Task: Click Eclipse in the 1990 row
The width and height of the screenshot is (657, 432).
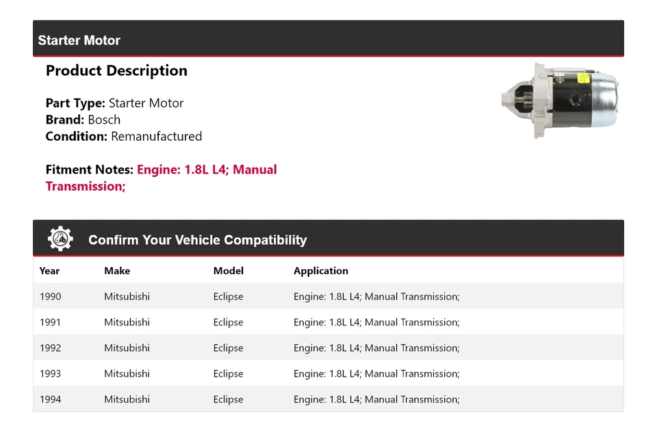Action: point(228,297)
